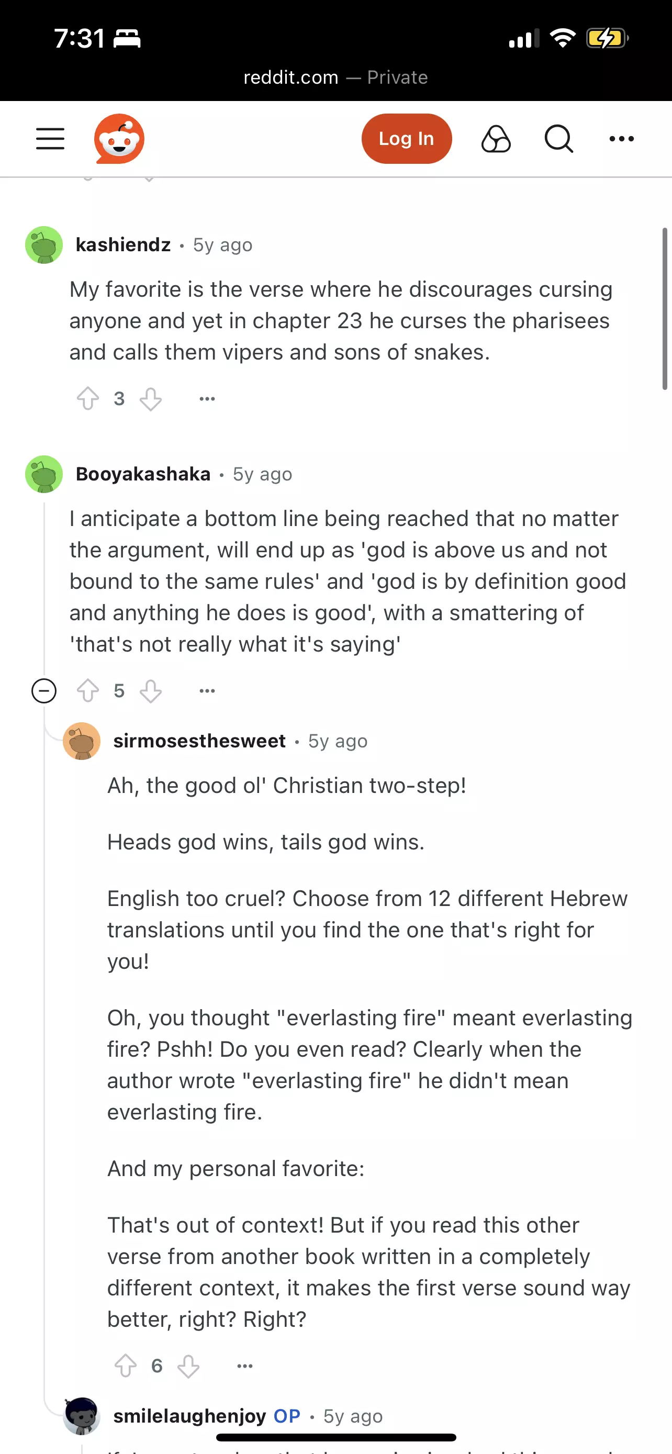Tap the reddit.com address bar
Screen dimensions: 672x1454
[x=335, y=77]
